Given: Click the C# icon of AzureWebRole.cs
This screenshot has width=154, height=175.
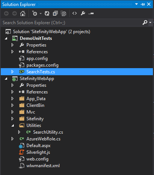Looking at the screenshot, I should (x=22, y=139).
